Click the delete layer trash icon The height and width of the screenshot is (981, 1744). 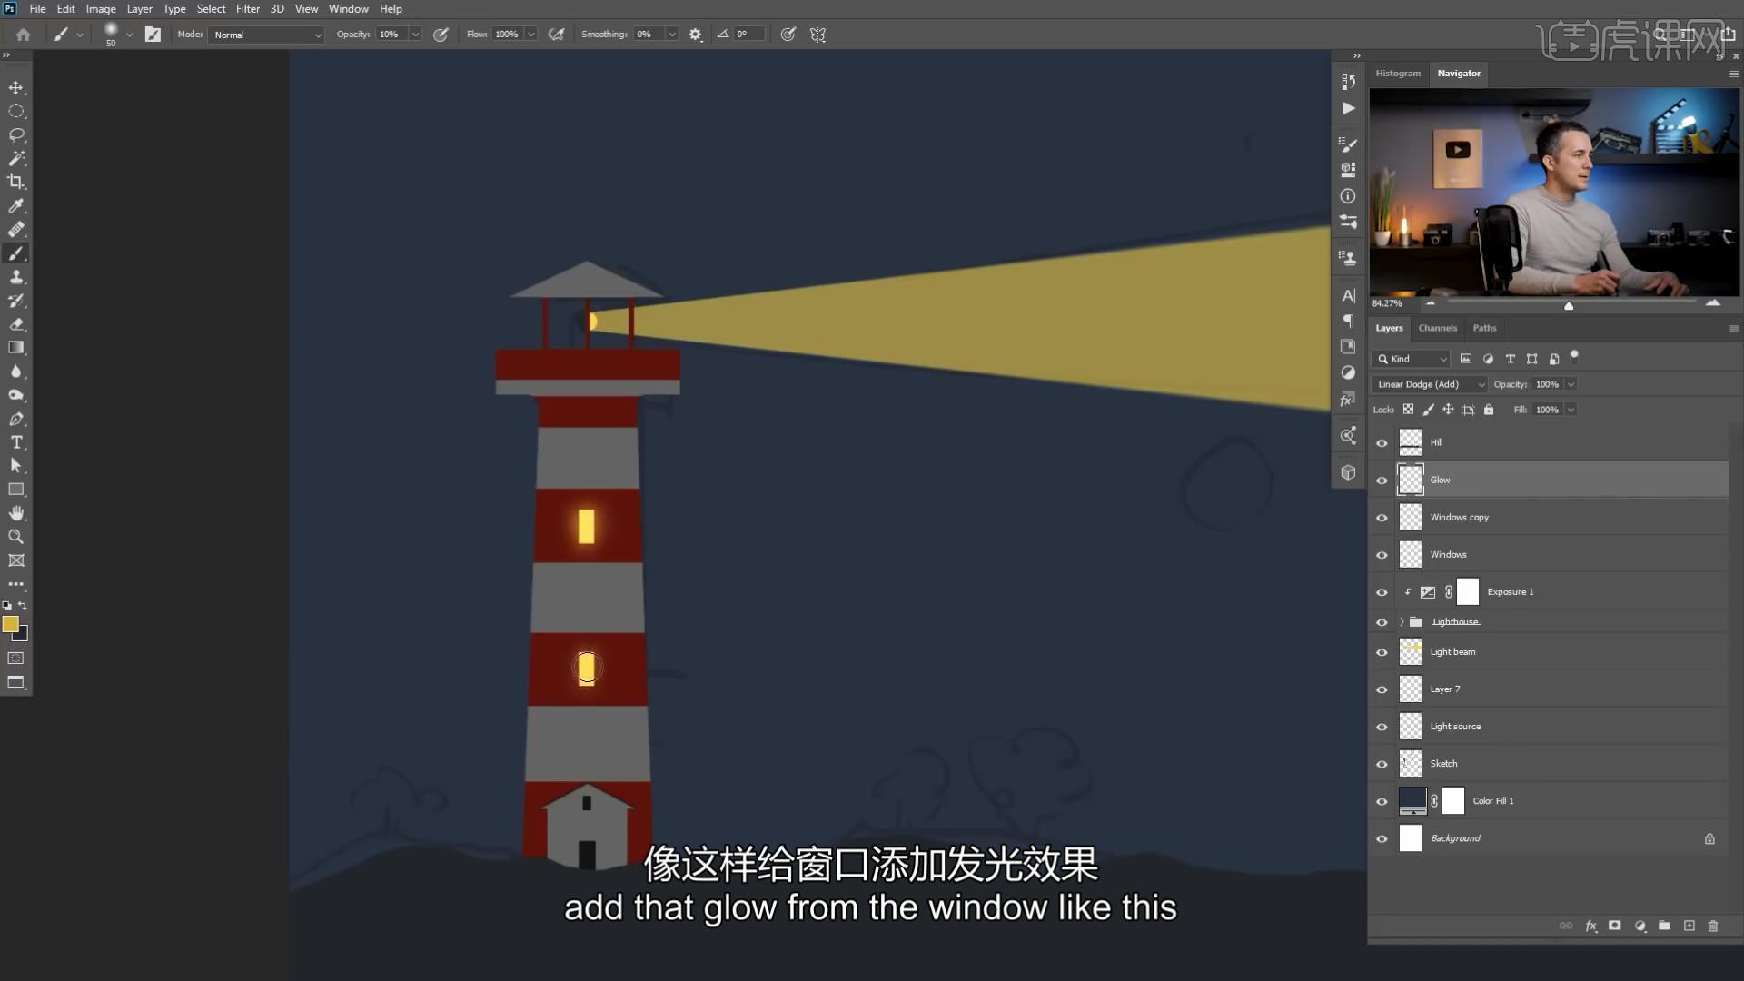tap(1713, 926)
